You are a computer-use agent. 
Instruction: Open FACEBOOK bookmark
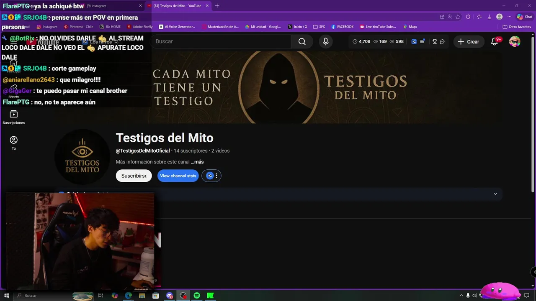point(342,27)
